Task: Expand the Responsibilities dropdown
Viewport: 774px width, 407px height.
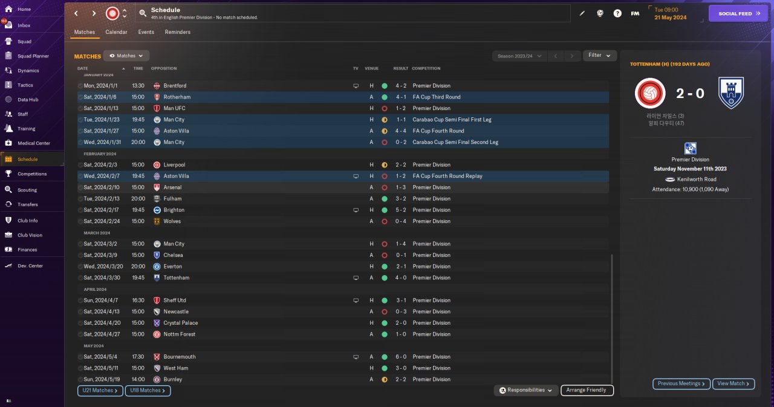Action: point(526,390)
